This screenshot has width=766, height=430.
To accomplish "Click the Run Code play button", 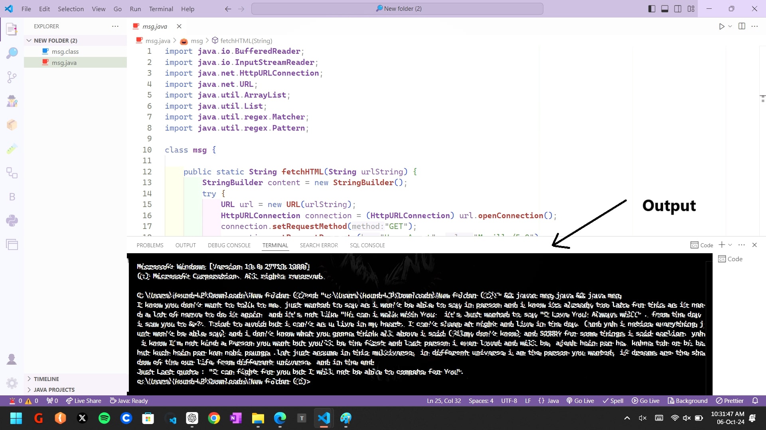I will (x=721, y=26).
